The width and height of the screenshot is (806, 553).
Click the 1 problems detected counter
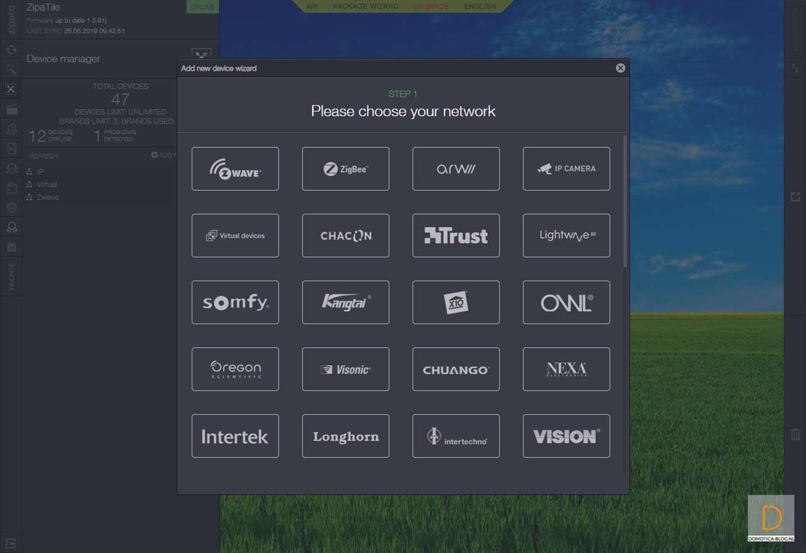click(115, 136)
